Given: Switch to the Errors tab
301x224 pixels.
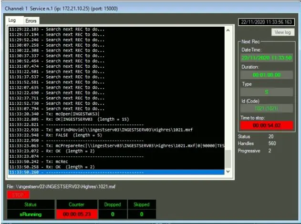Looking at the screenshot, I should [x=31, y=21].
